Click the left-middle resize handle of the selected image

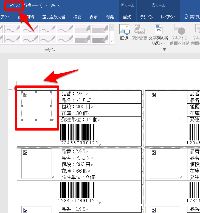click(x=22, y=106)
